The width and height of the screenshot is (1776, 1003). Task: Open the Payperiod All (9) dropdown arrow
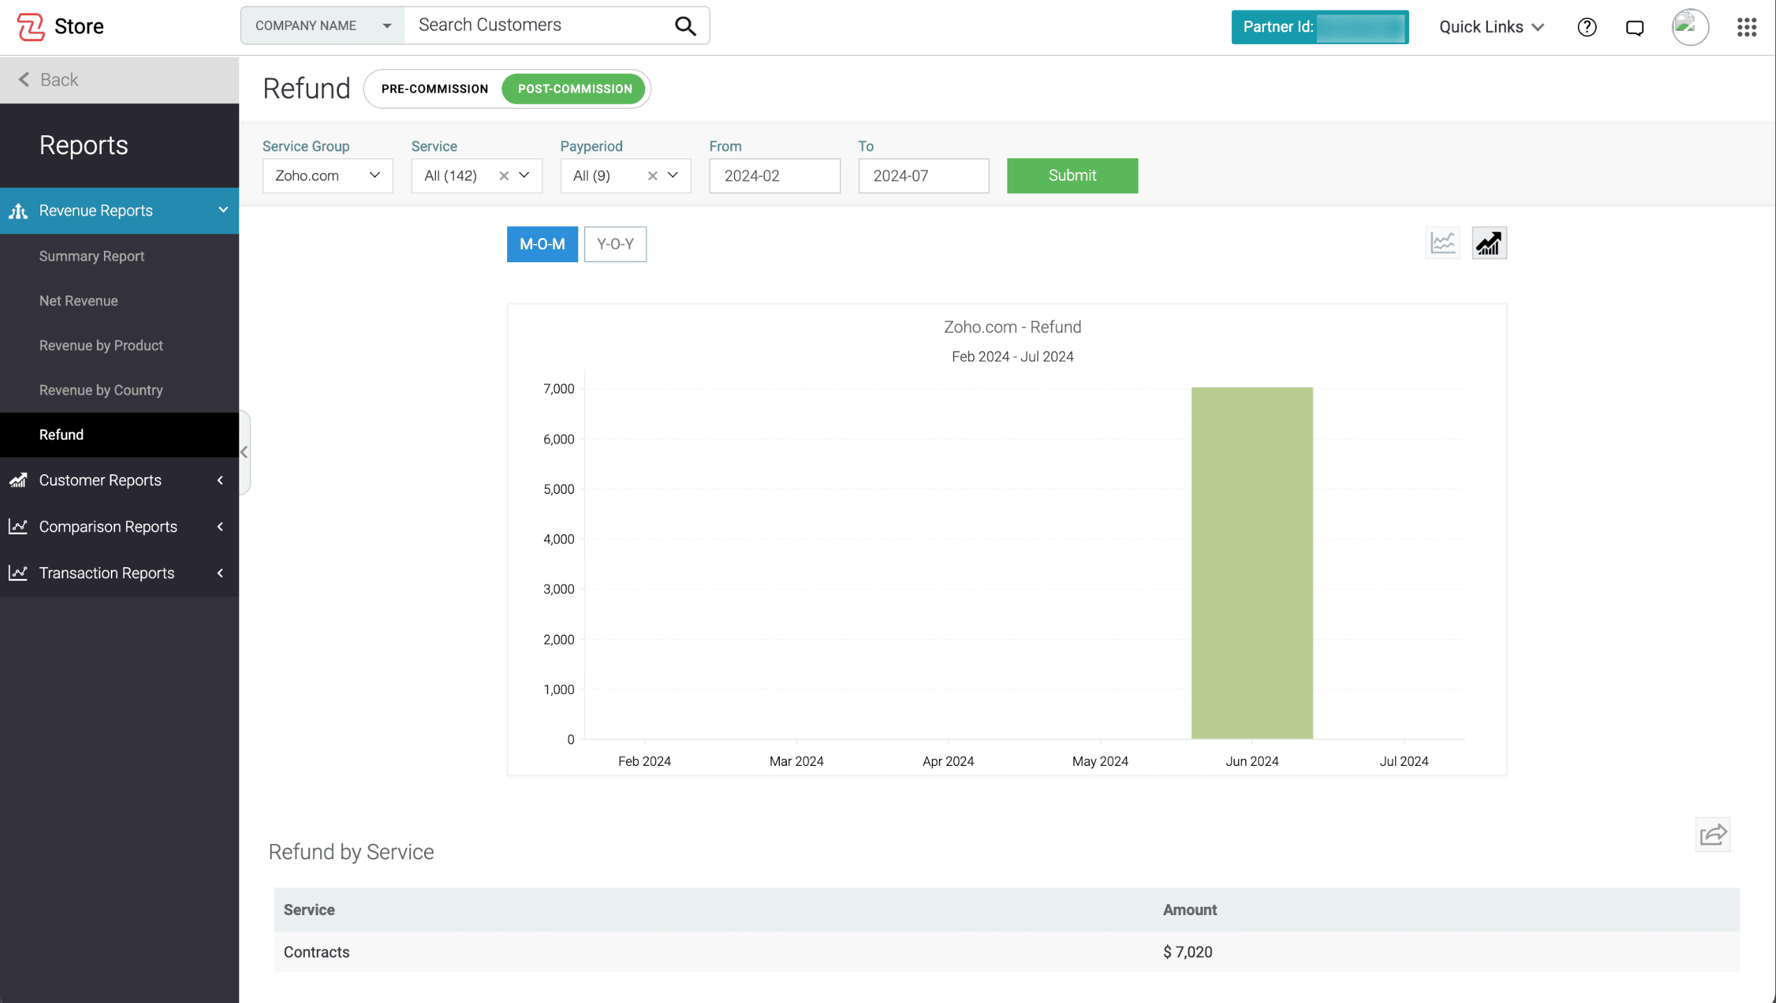pyautogui.click(x=673, y=175)
